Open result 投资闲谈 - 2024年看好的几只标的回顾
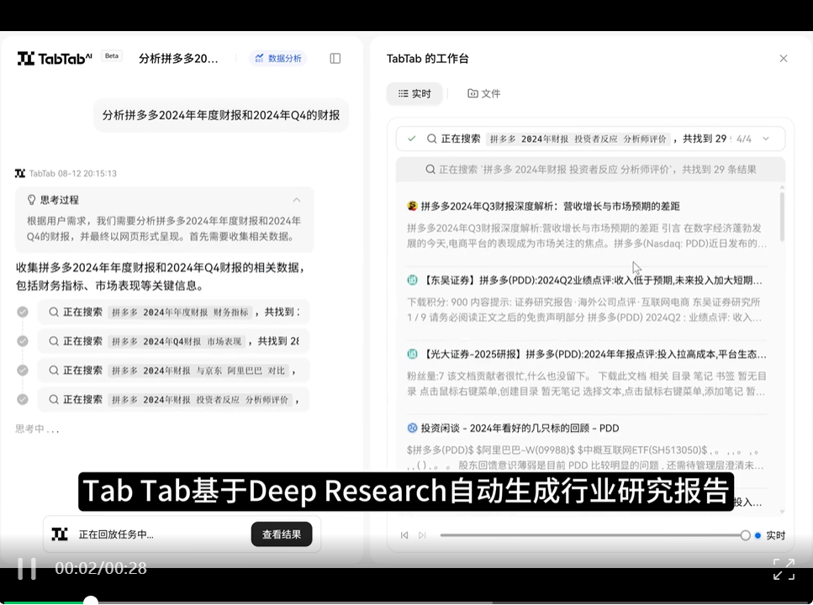This screenshot has height=605, width=813. tap(520, 429)
